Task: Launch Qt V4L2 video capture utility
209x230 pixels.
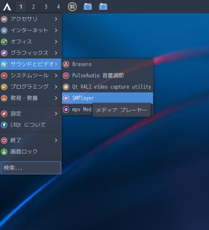Action: (x=107, y=87)
